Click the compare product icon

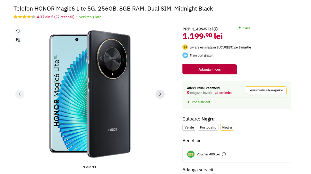click(18, 40)
